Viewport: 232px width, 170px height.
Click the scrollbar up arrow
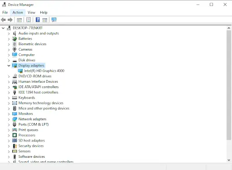coord(229,28)
